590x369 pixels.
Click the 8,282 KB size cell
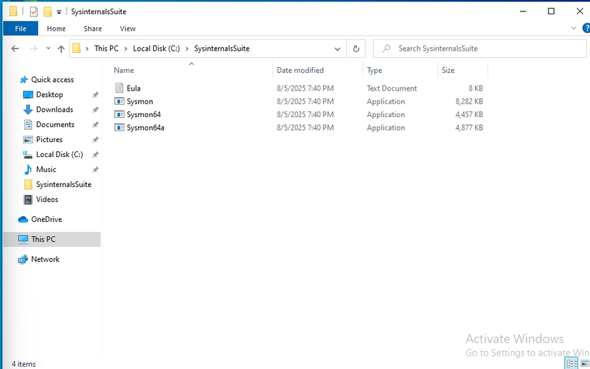click(469, 101)
